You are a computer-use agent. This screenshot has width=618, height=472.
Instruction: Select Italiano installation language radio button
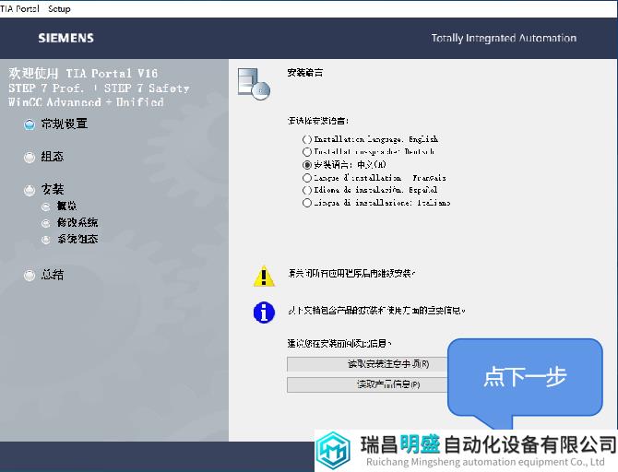tap(307, 203)
